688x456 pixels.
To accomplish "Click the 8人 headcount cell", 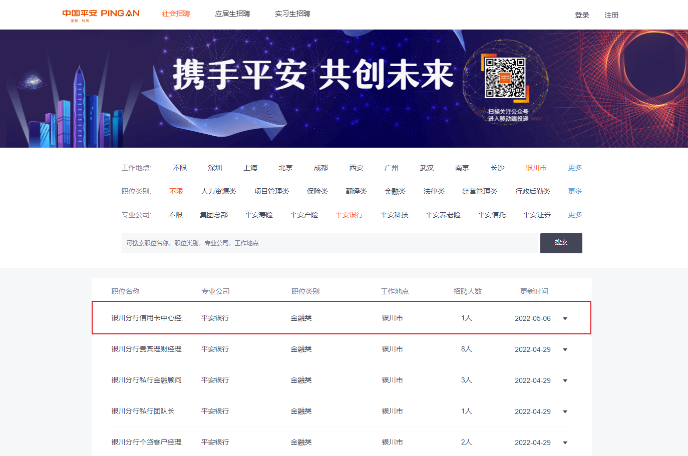I will point(466,349).
